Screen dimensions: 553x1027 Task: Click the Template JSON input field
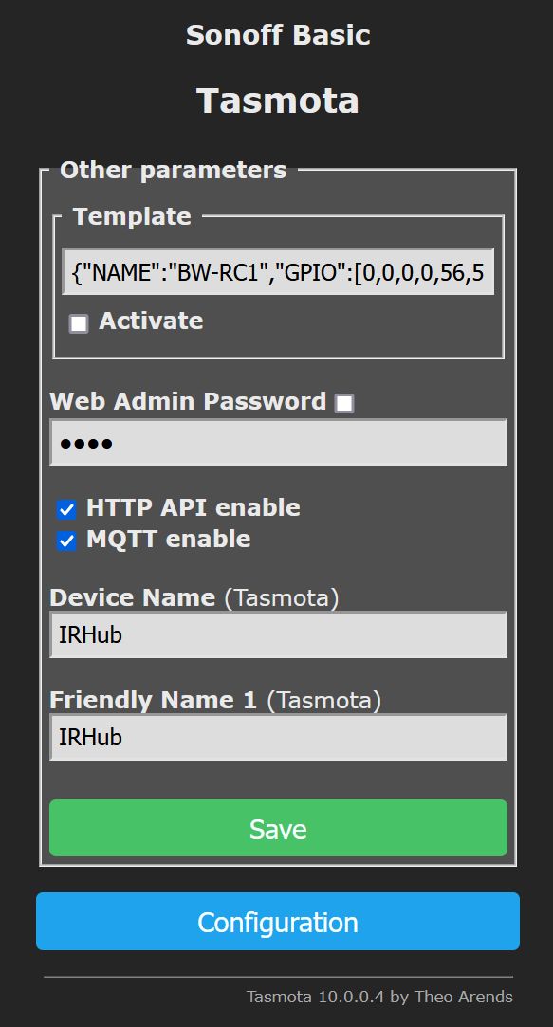(x=278, y=271)
